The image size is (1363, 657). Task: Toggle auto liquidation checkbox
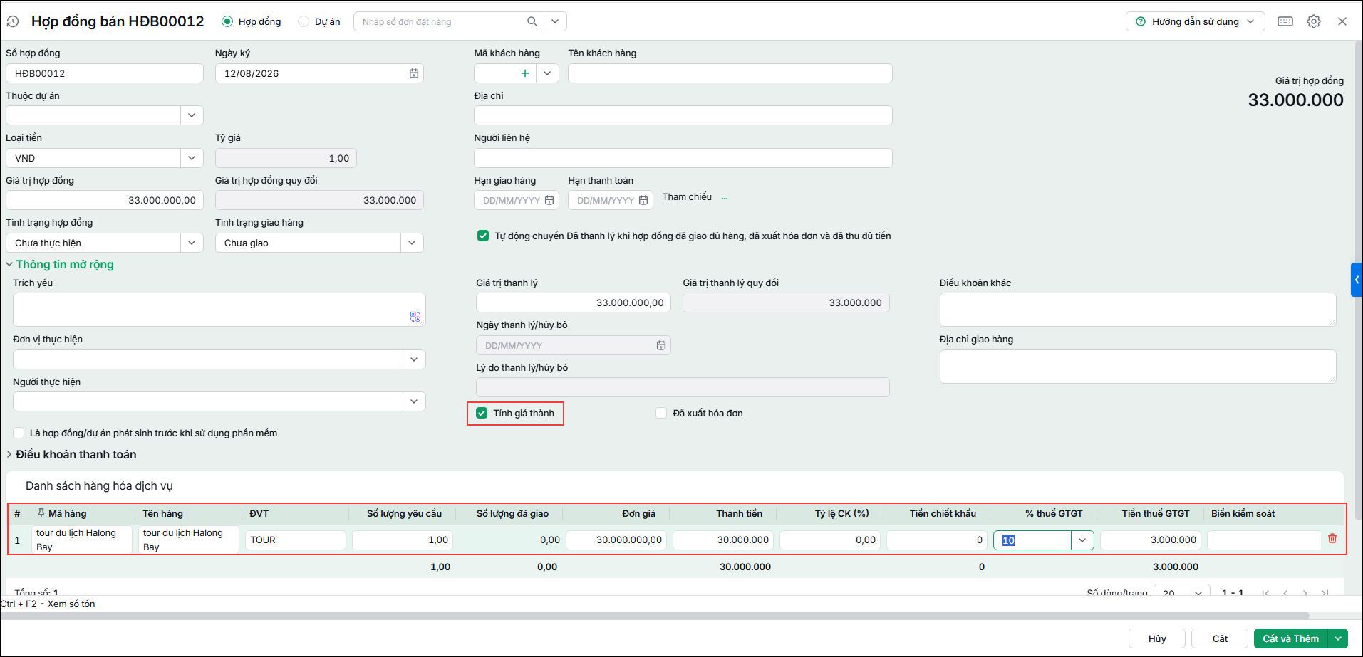(483, 236)
